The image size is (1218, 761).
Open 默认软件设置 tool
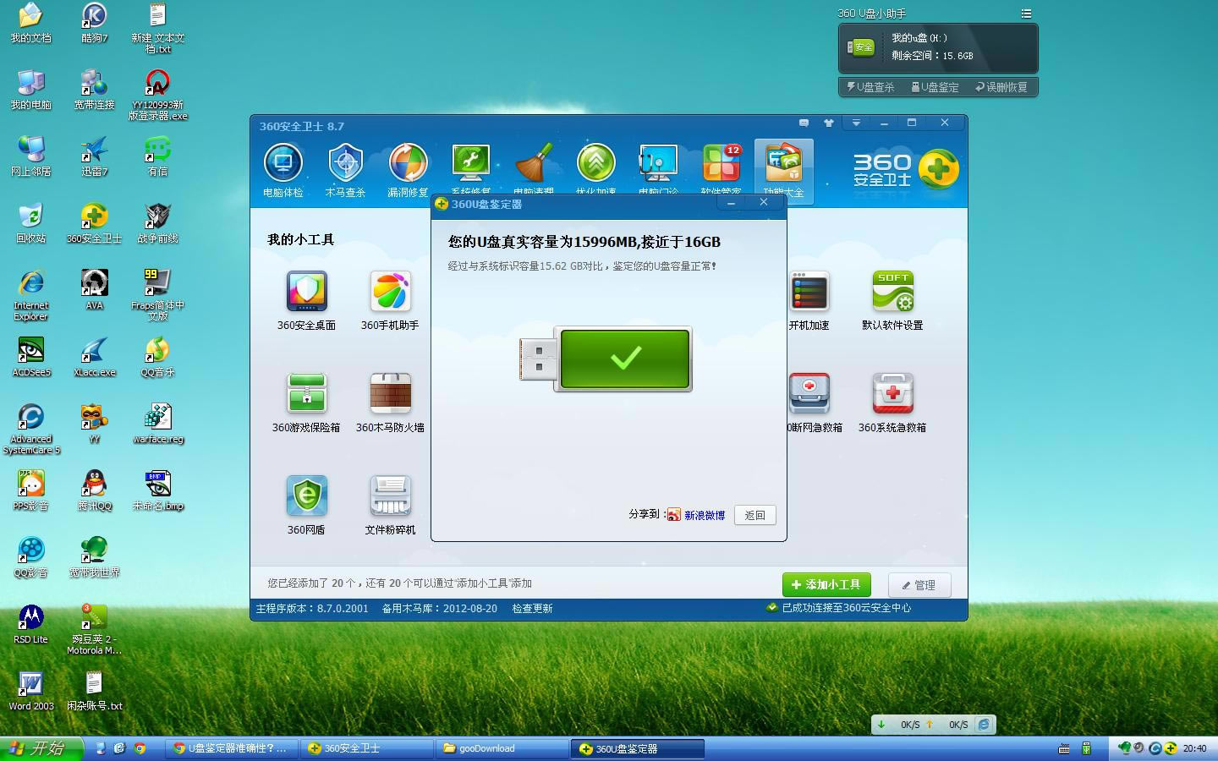pos(892,301)
